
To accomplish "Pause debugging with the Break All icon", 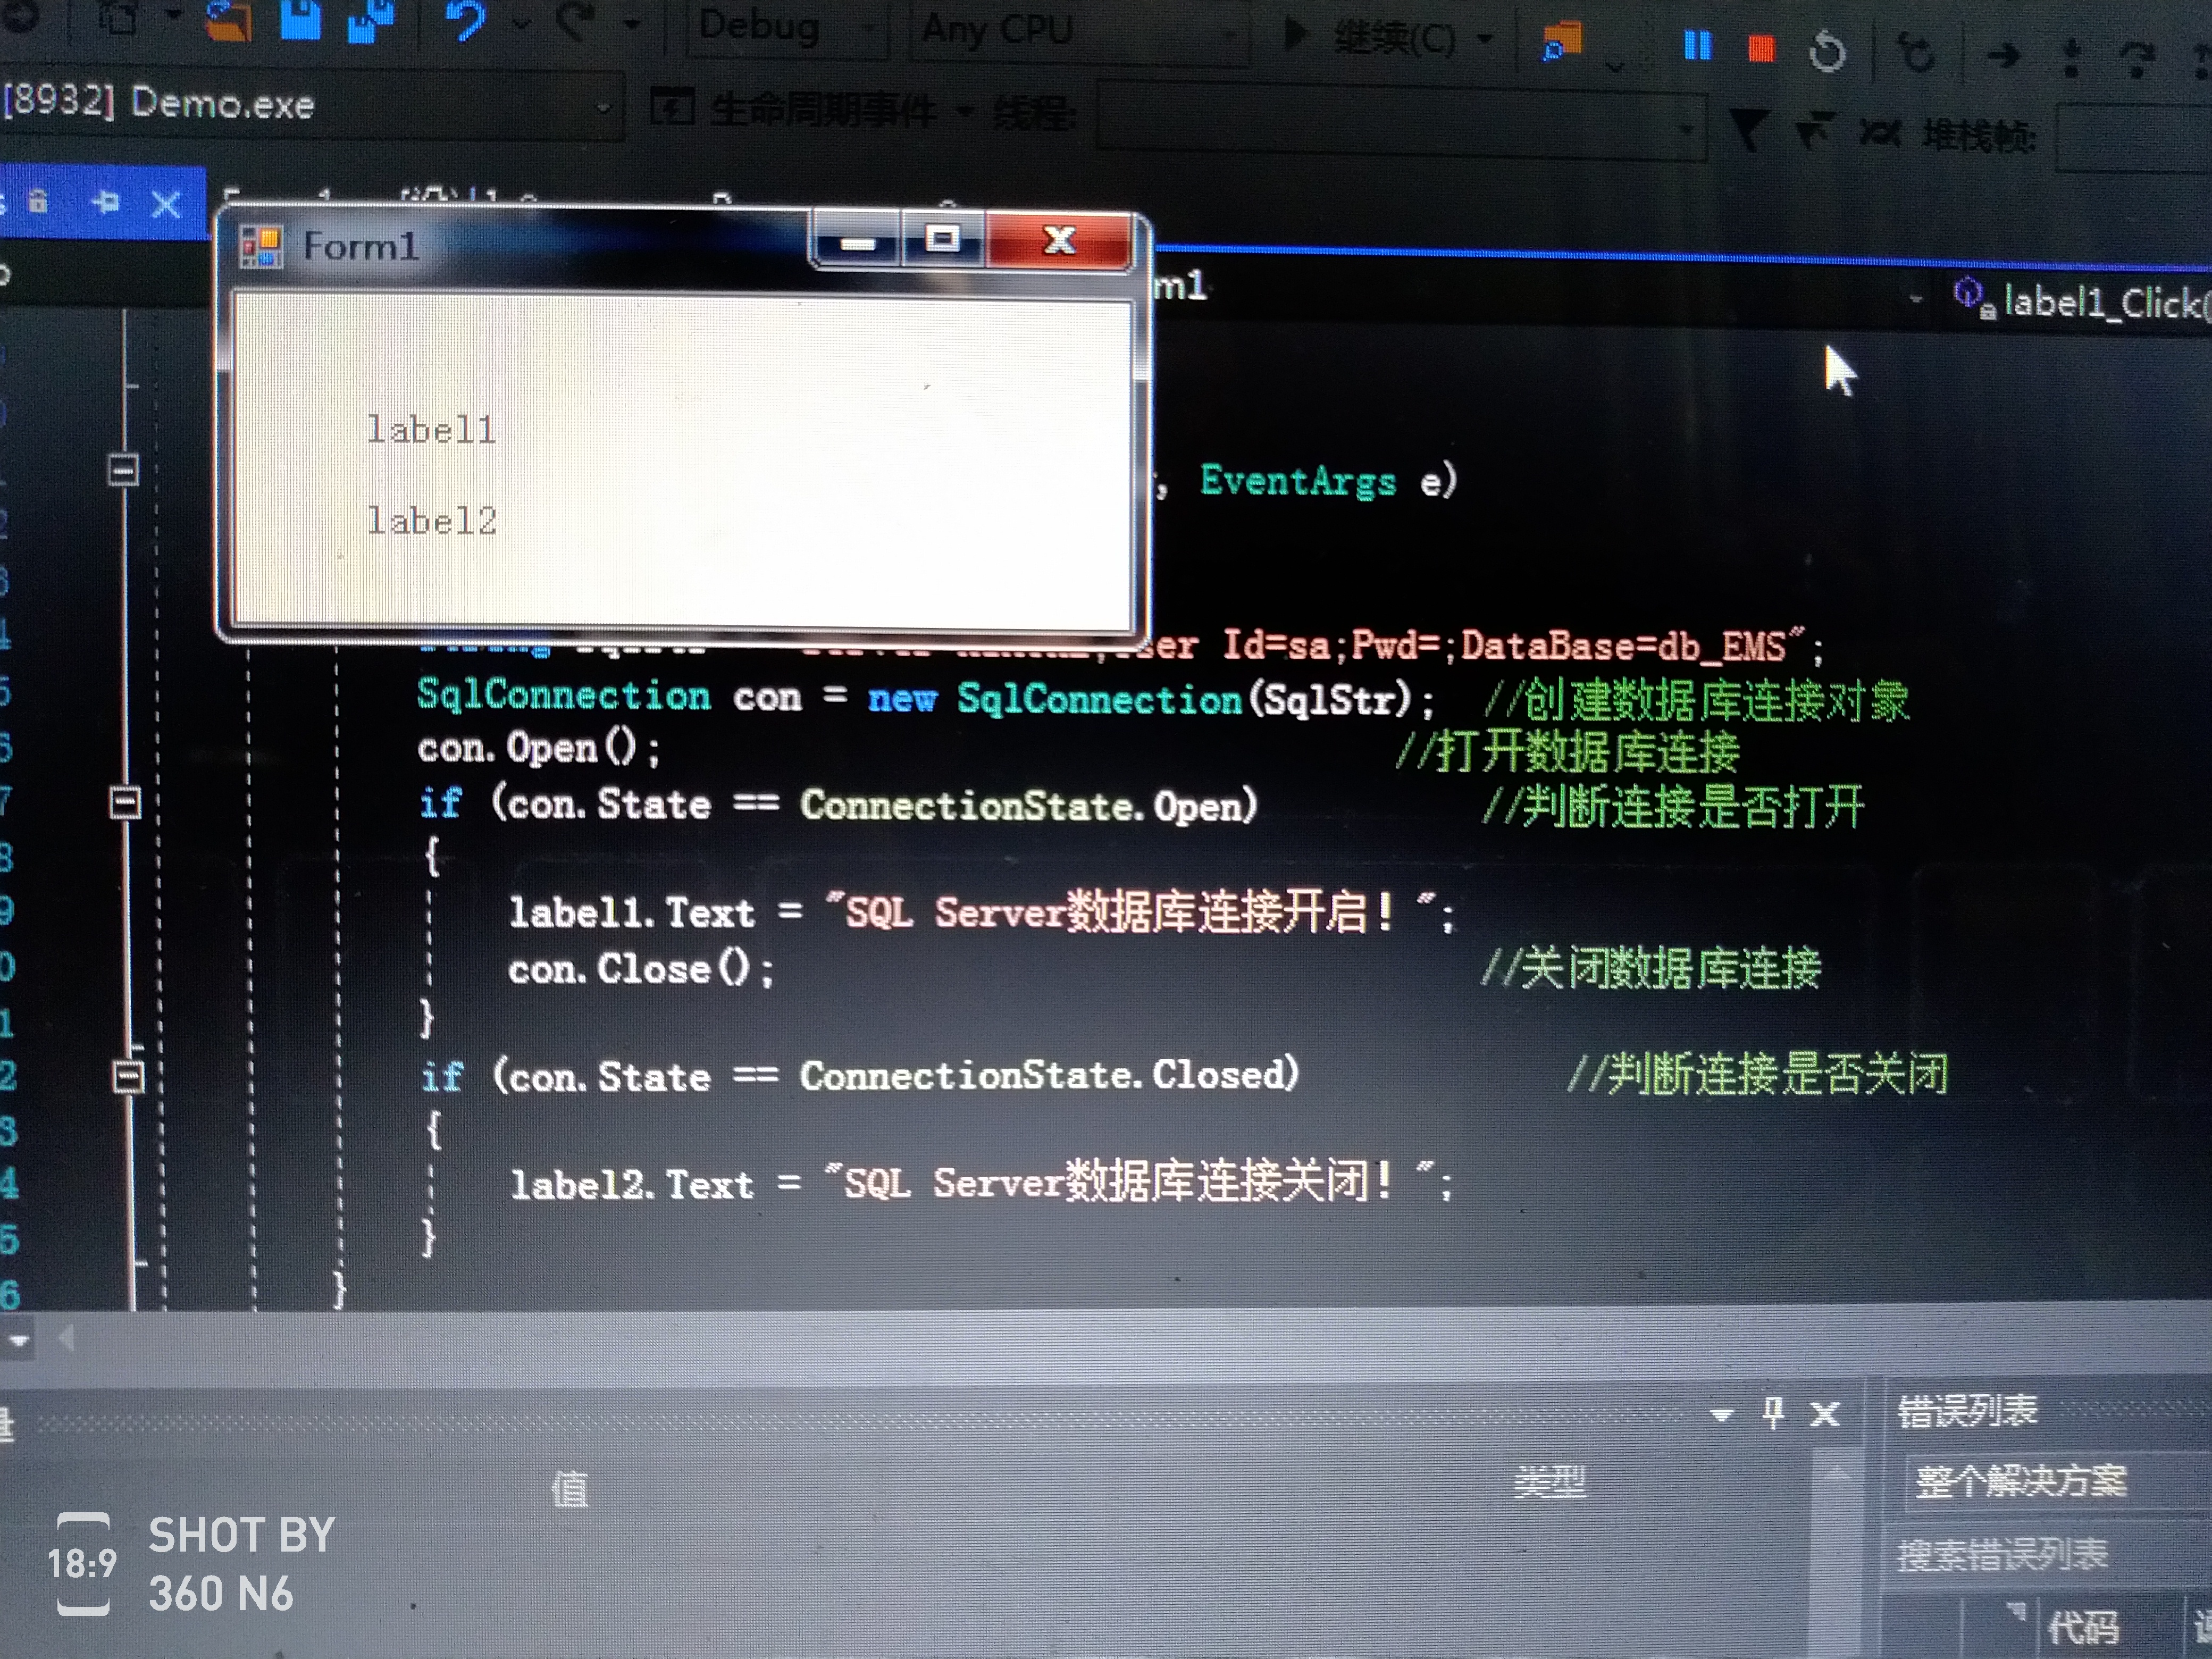I will click(1697, 45).
